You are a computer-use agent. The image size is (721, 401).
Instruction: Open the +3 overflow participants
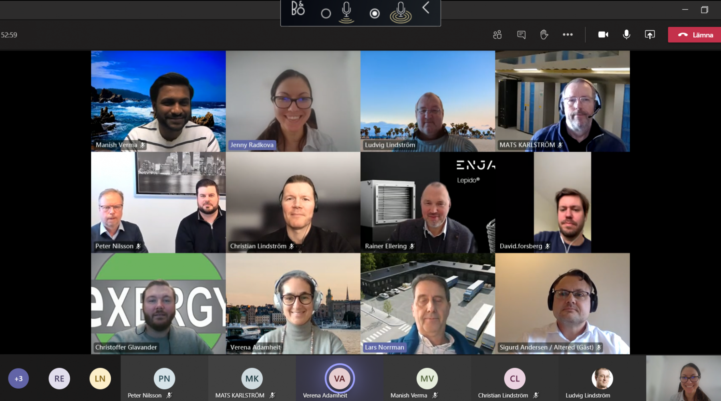point(18,379)
